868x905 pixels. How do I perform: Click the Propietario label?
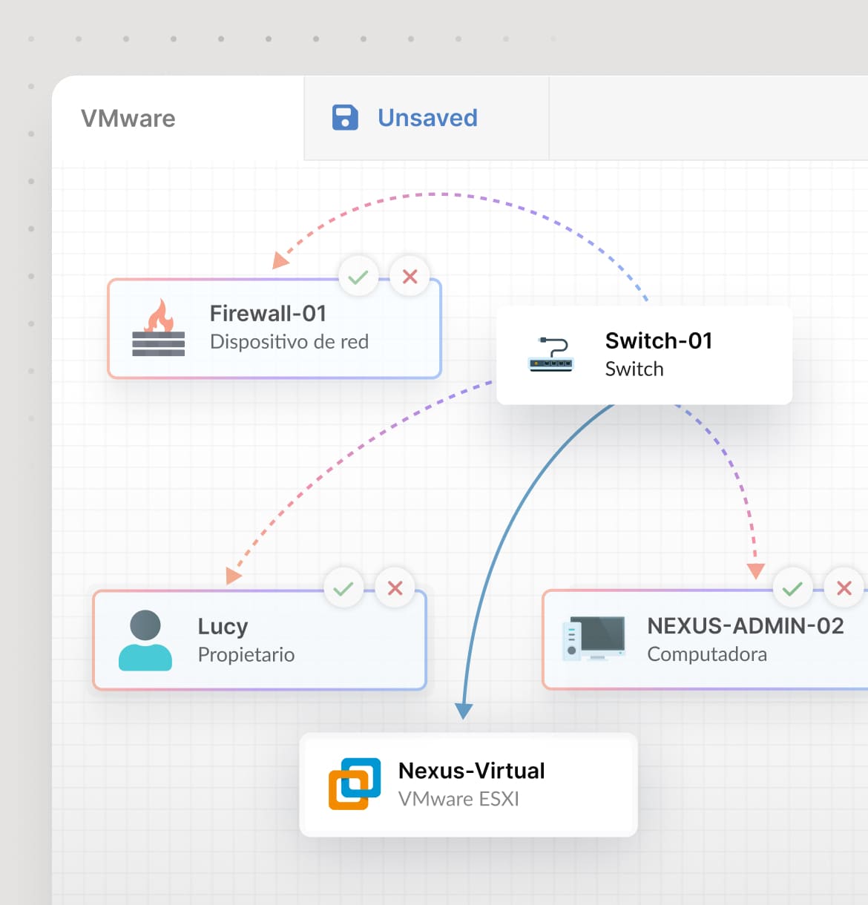(x=246, y=655)
